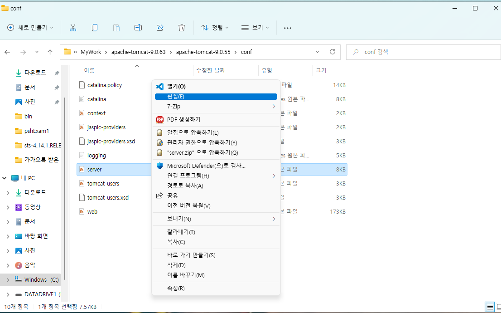
Task: Choose 잘라내기(T) in context menu
Action: pos(216,232)
